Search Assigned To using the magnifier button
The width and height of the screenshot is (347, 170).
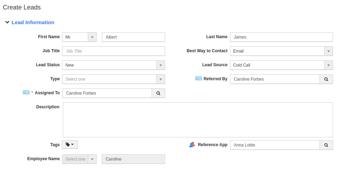point(158,93)
